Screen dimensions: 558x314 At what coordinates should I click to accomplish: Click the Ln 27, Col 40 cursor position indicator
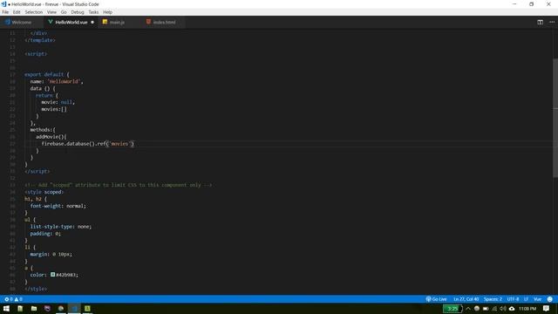click(466, 299)
